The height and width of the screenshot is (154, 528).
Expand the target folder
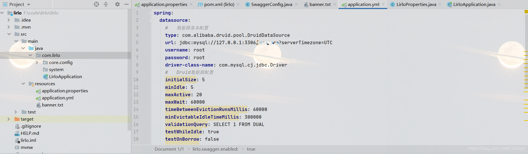click(9, 119)
